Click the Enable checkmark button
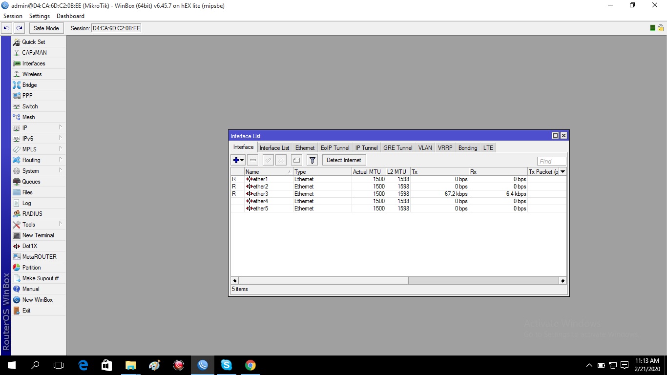Screen dimensions: 667x375 [x=268, y=160]
